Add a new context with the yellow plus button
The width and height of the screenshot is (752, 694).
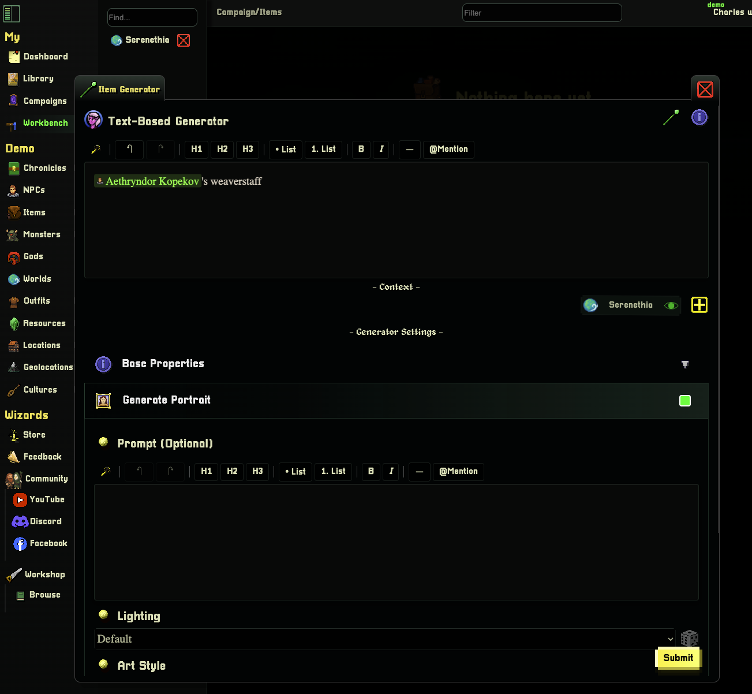[699, 305]
